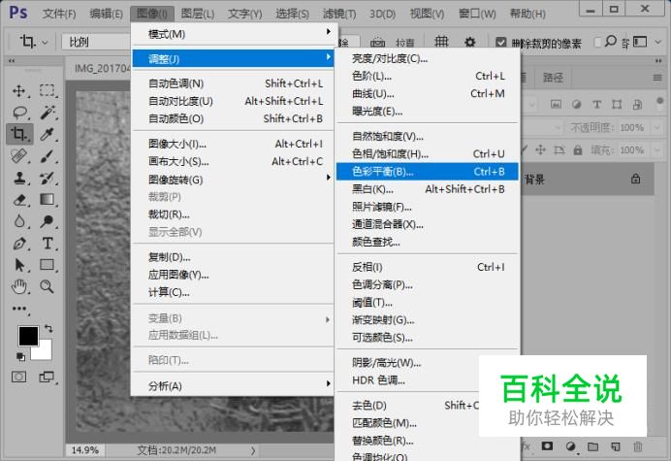
Task: Select the Rectangular Marquee tool
Action: (48, 90)
